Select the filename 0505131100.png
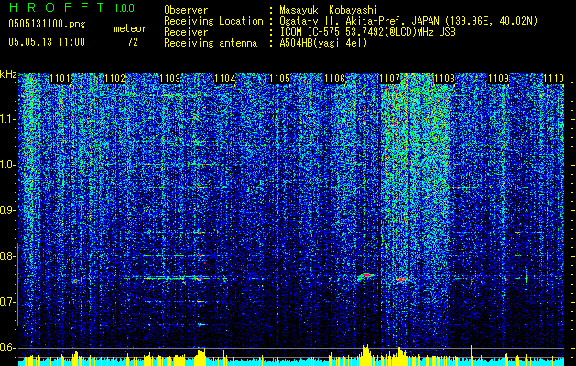Image resolution: width=576 pixels, height=366 pixels. pyautogui.click(x=47, y=24)
